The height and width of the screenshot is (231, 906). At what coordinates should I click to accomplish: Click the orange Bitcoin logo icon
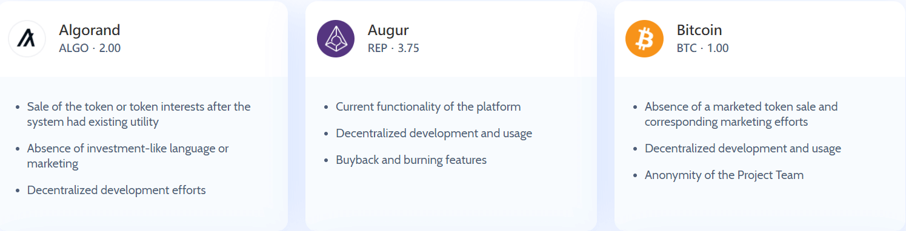point(644,39)
